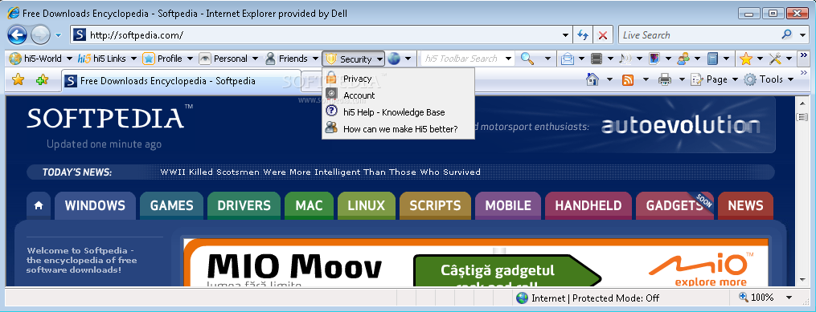Choose hi5 Help - Knowledge Base
The height and width of the screenshot is (312, 816).
(x=398, y=112)
